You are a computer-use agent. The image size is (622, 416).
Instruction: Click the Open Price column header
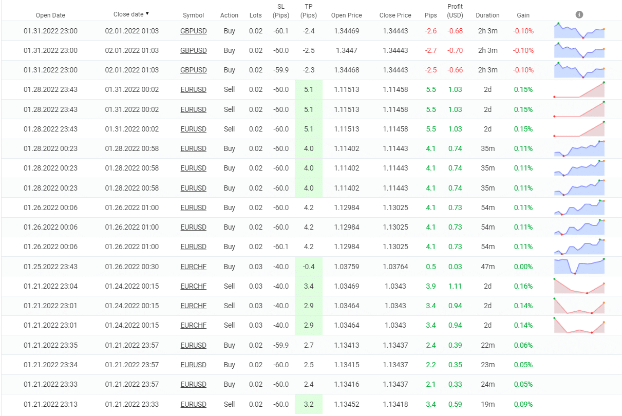(x=346, y=15)
